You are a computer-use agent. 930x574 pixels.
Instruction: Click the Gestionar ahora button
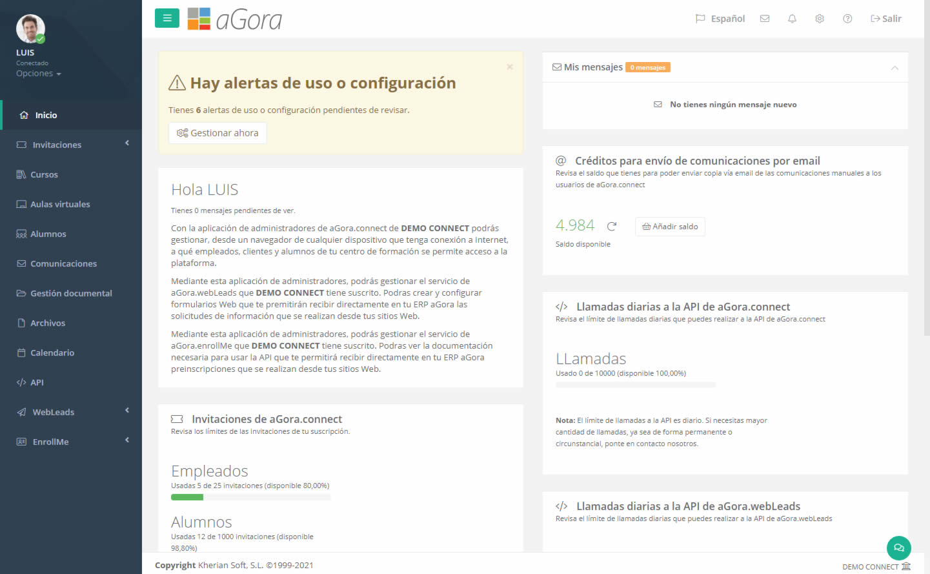217,133
